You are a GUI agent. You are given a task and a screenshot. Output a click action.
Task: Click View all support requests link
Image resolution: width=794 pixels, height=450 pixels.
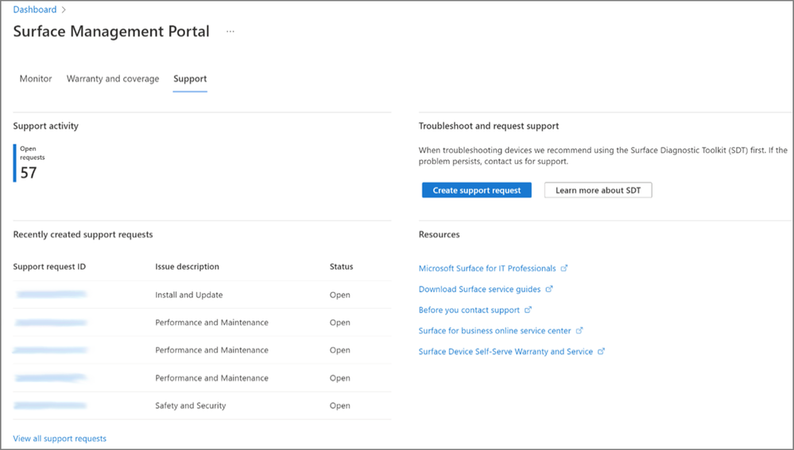point(60,438)
